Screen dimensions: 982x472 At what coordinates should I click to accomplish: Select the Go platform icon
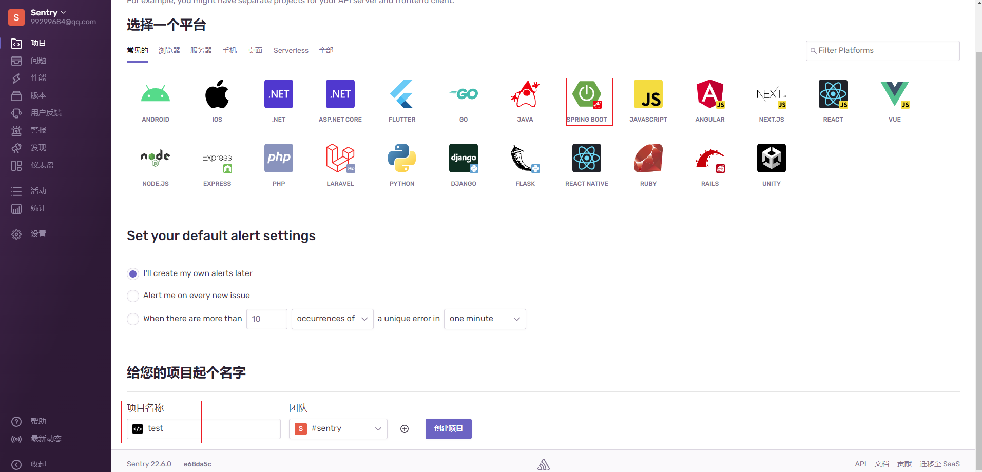(x=464, y=94)
